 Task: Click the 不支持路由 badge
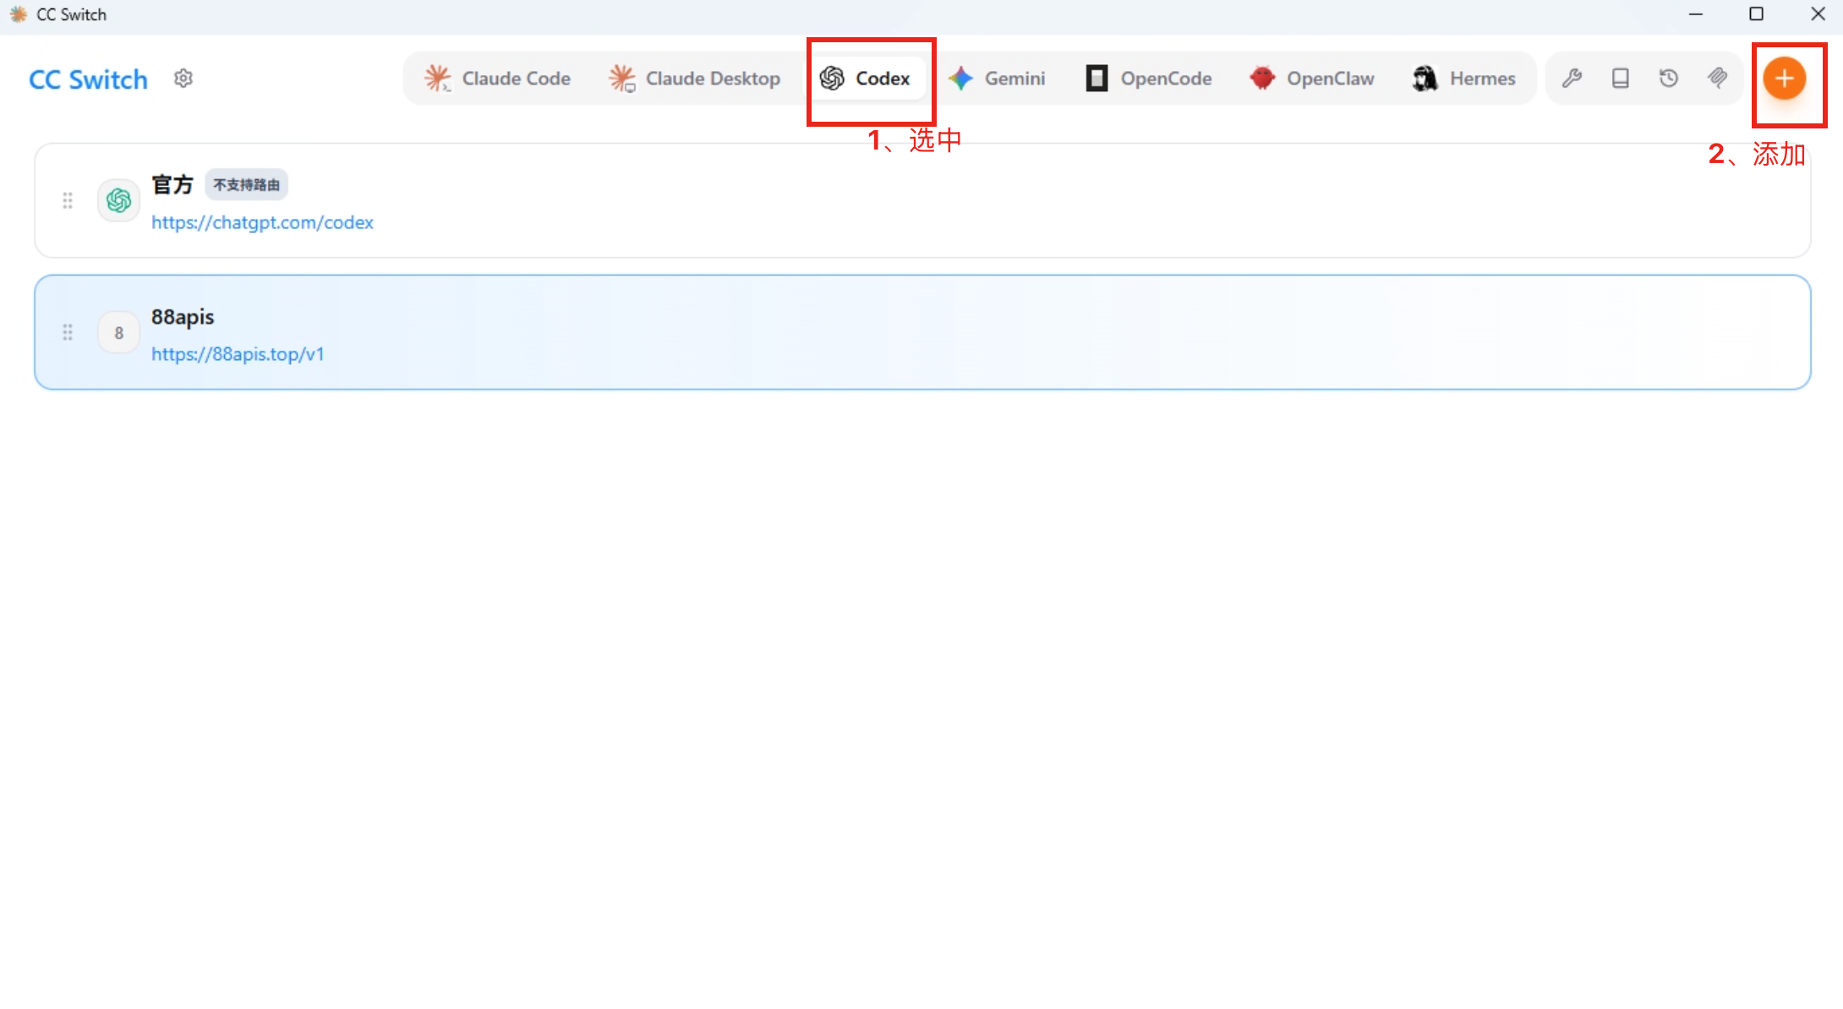point(246,184)
